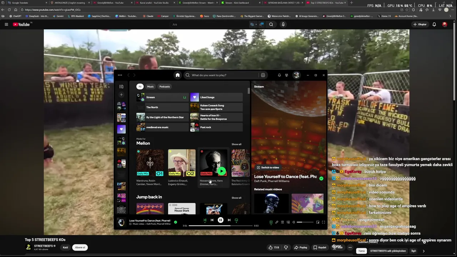Viewport: 457px width, 257px height.
Task: Open the Liked Songs tile
Action: [x=216, y=97]
